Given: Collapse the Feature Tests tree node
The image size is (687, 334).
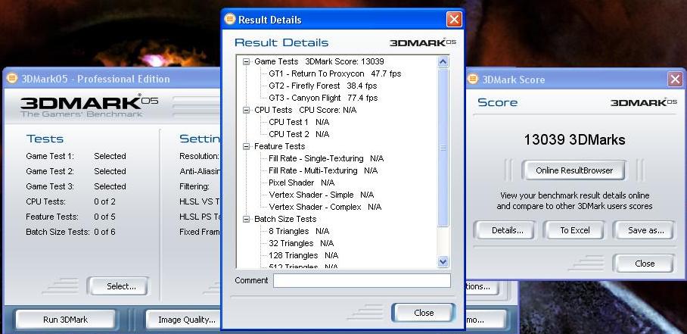Looking at the screenshot, I should point(246,146).
